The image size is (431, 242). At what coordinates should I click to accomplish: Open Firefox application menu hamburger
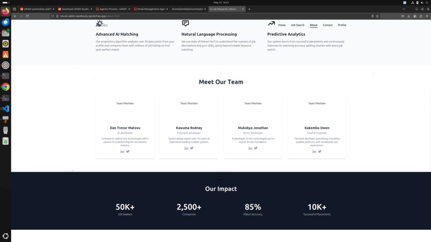click(427, 16)
